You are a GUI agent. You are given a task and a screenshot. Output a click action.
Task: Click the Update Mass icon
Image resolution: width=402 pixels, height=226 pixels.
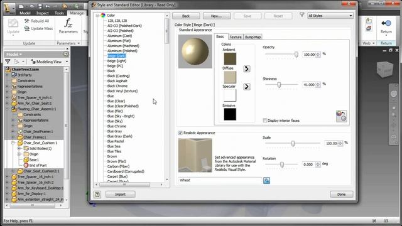tap(26, 28)
